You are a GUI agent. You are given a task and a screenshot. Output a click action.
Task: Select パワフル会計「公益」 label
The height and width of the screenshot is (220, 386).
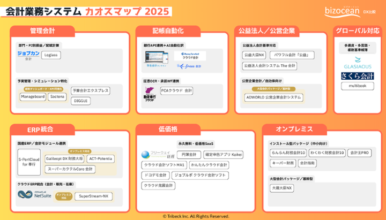click(292, 55)
